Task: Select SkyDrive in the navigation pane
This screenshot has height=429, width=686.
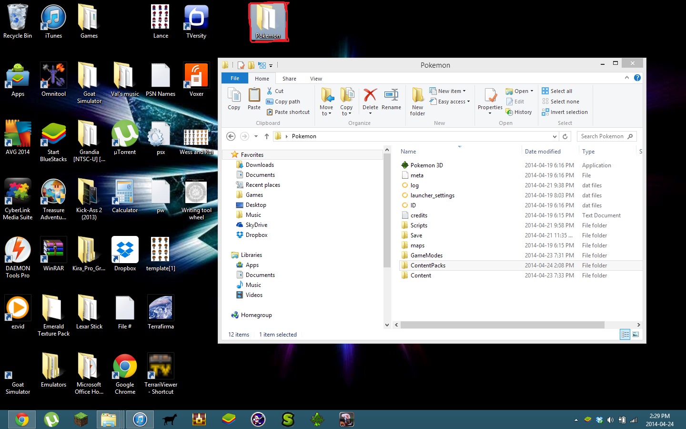Action: pyautogui.click(x=256, y=225)
